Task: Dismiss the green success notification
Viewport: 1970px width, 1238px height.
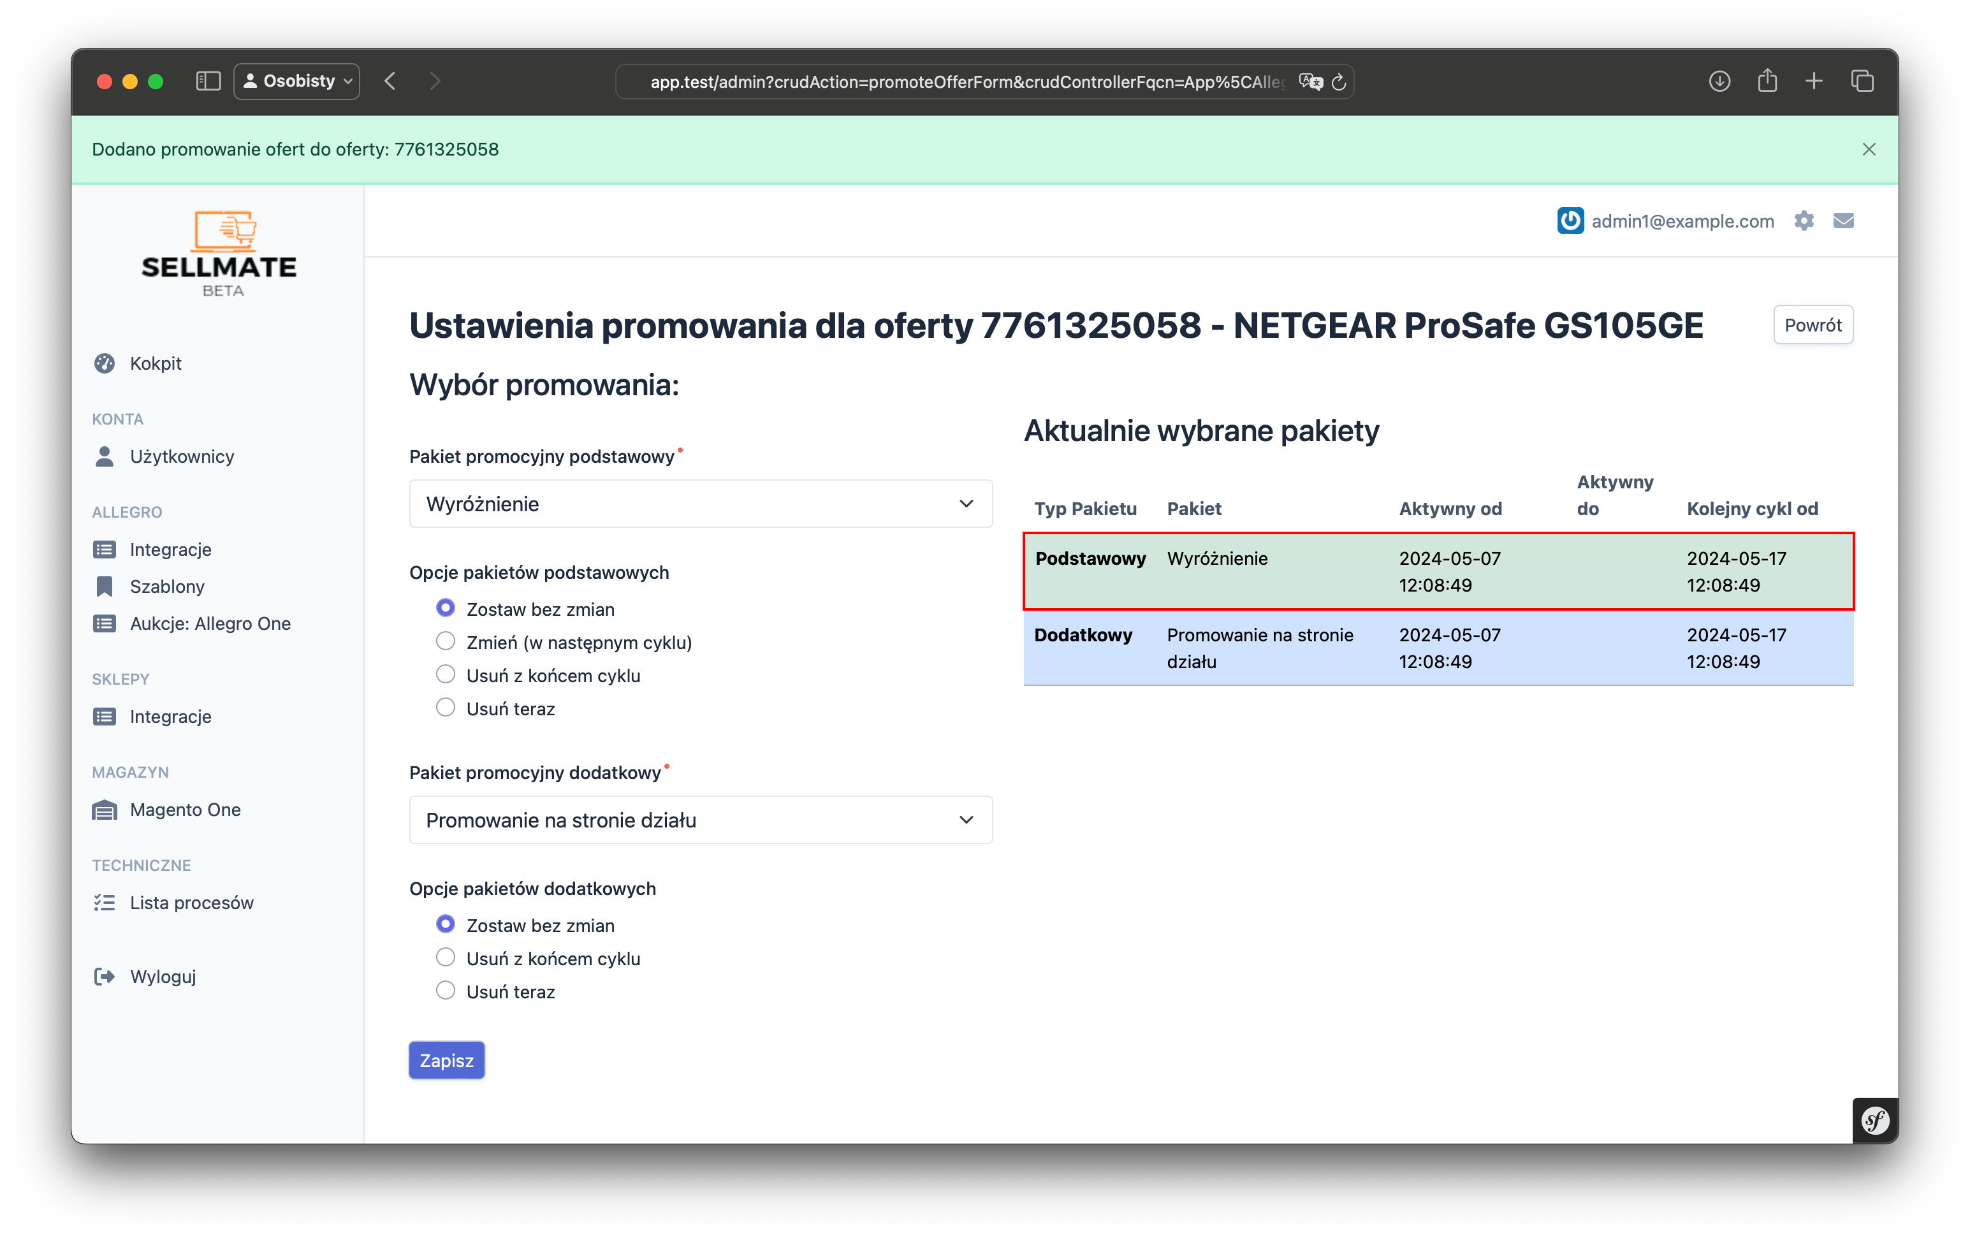Action: tap(1869, 149)
